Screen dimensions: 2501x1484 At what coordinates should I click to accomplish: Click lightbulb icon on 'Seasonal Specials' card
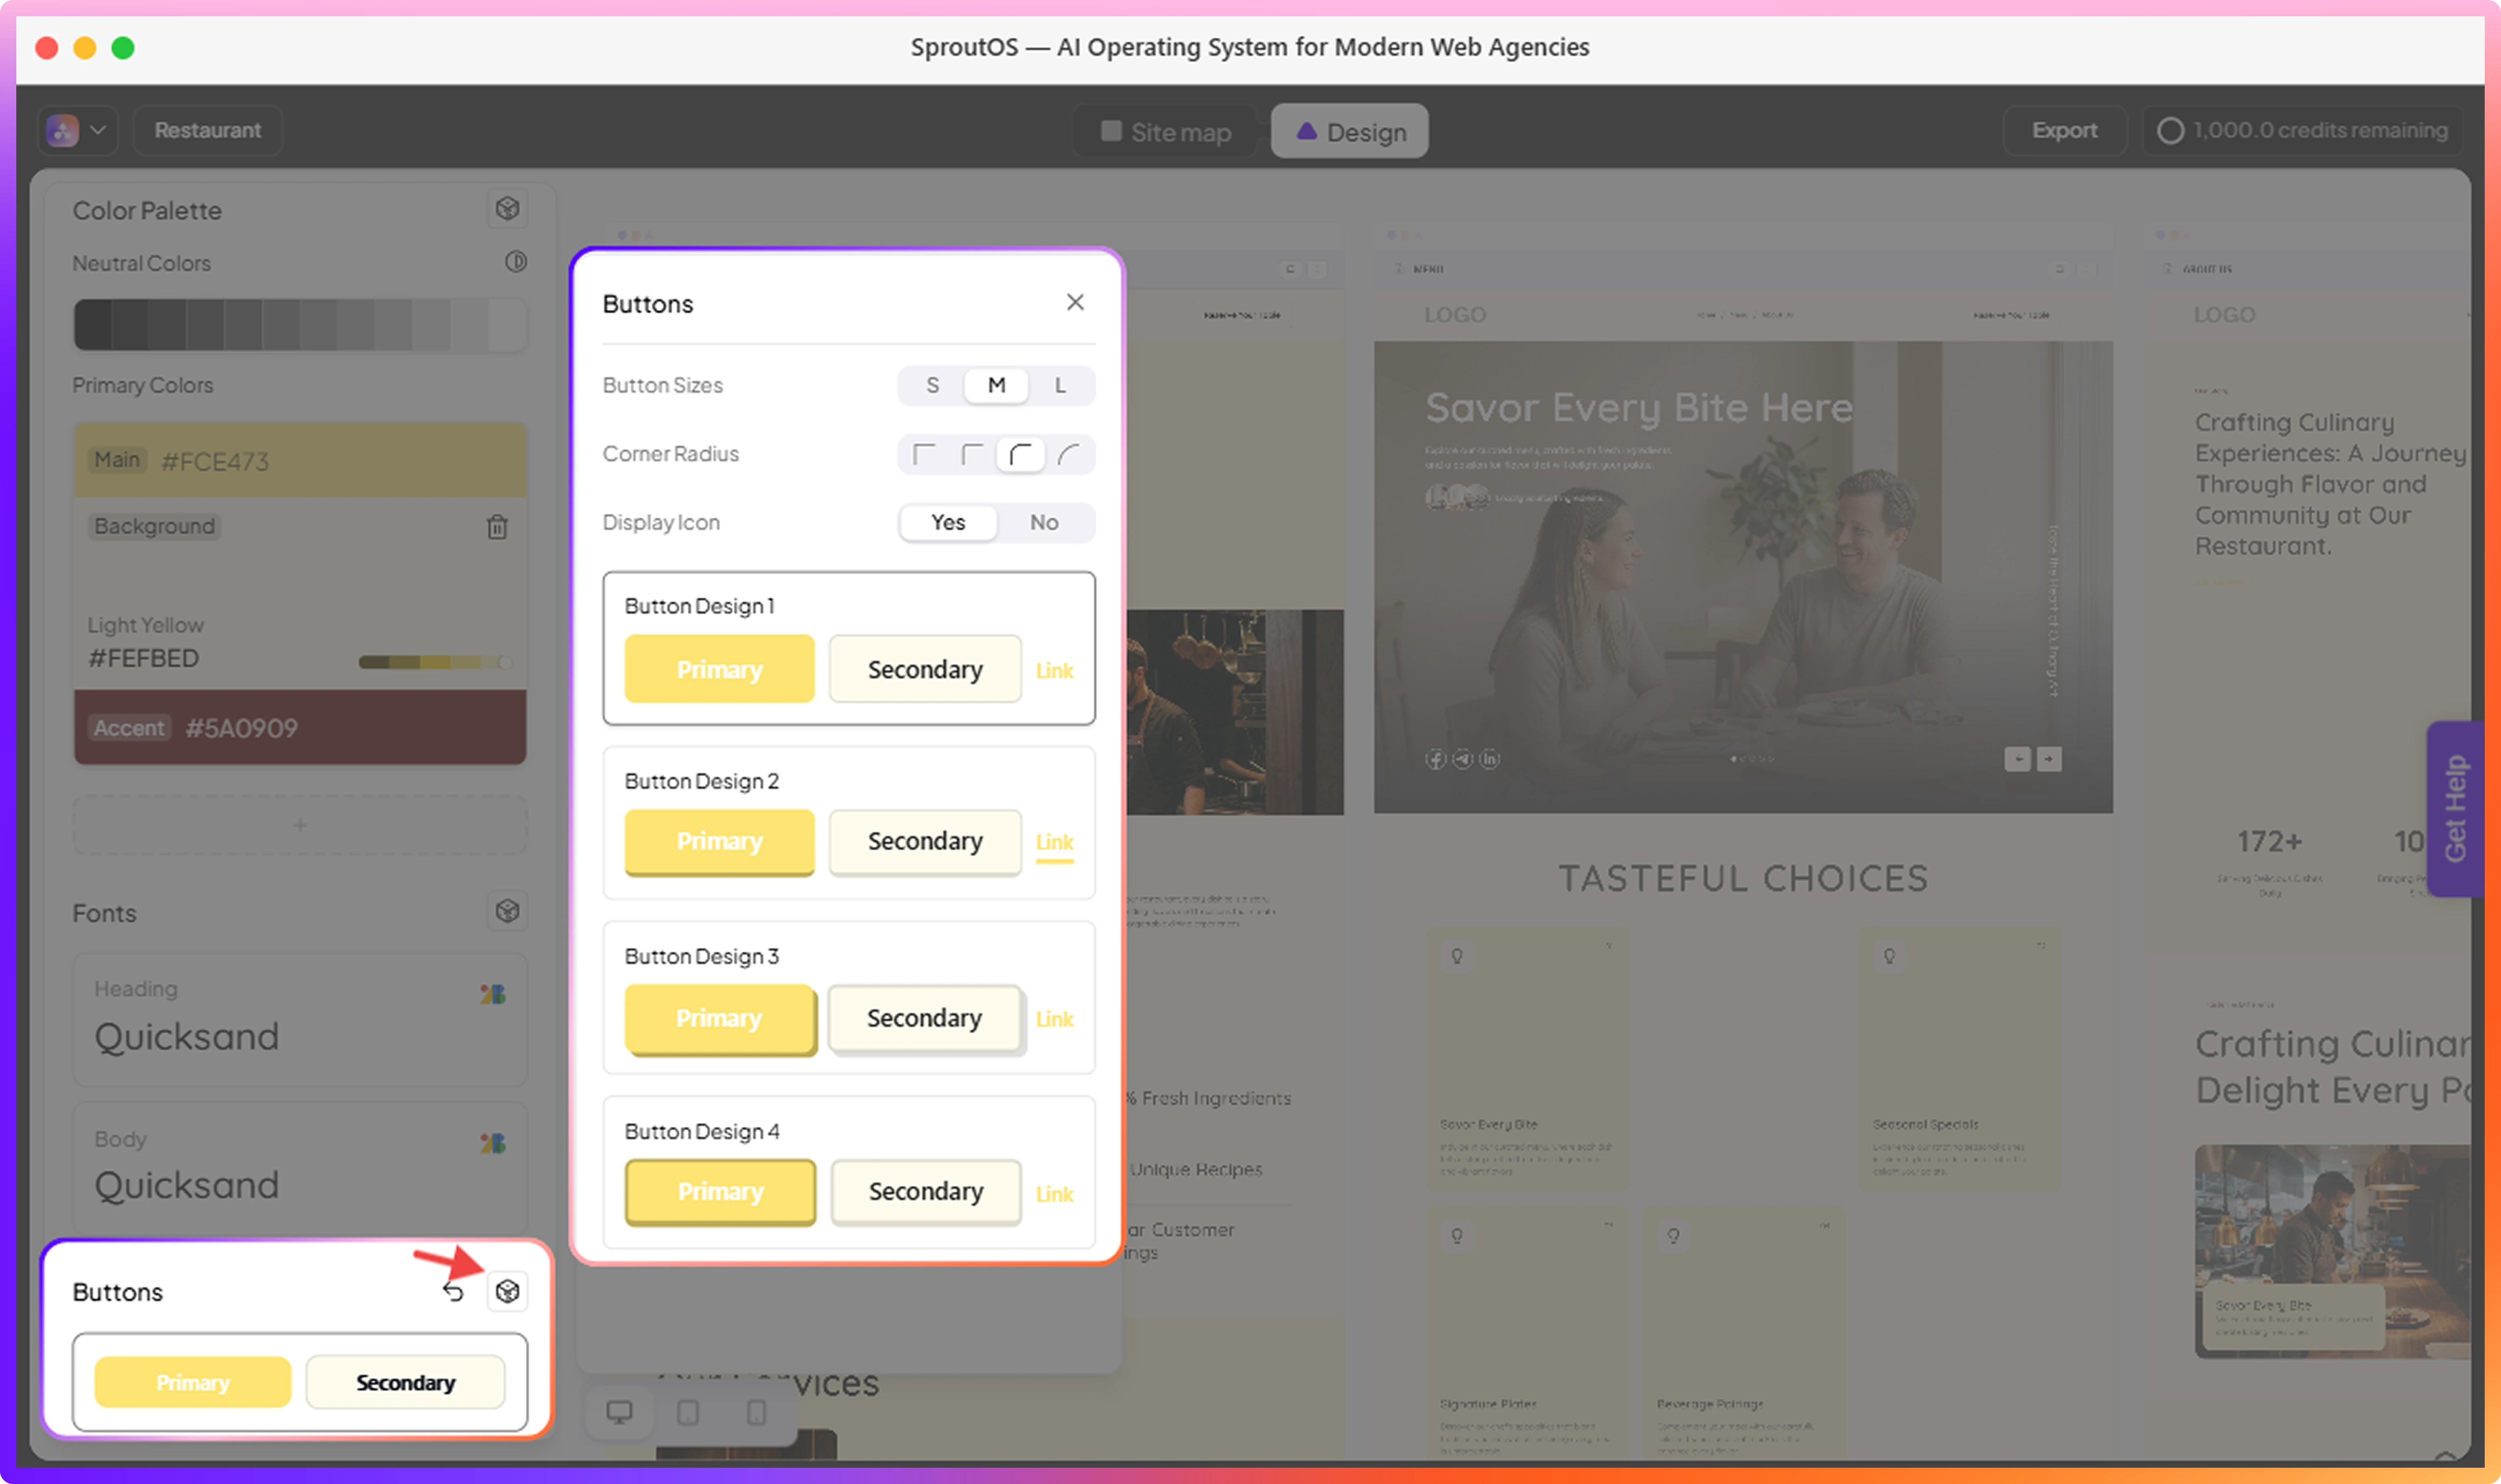tap(1889, 956)
